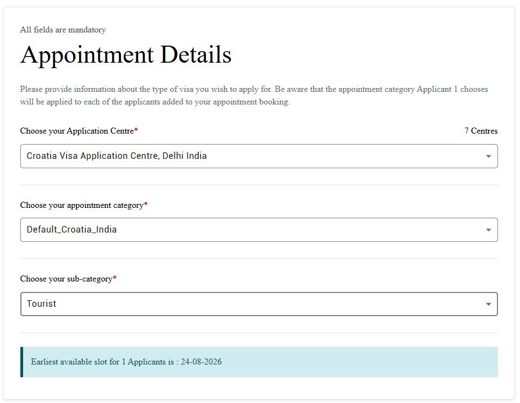
Task: Select the Croatia Visa Application Centre, Delhi India text
Action: pos(117,156)
